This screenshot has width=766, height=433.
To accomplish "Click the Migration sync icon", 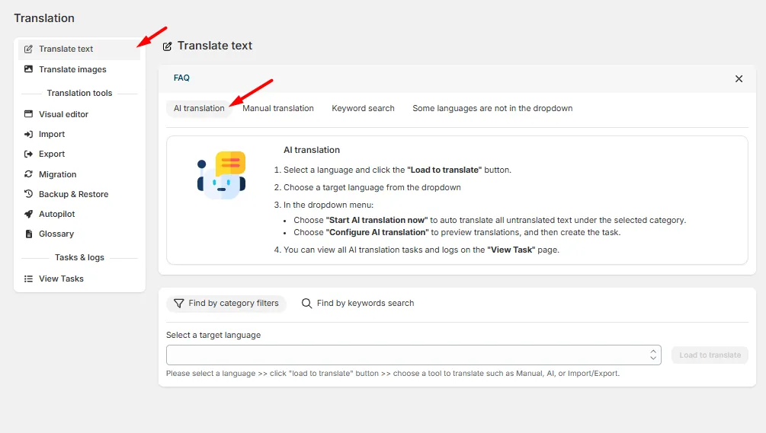I will pyautogui.click(x=28, y=174).
